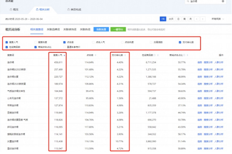Click the 搜索词 column header
This screenshot has width=232, height=154.
(x=11, y=55)
